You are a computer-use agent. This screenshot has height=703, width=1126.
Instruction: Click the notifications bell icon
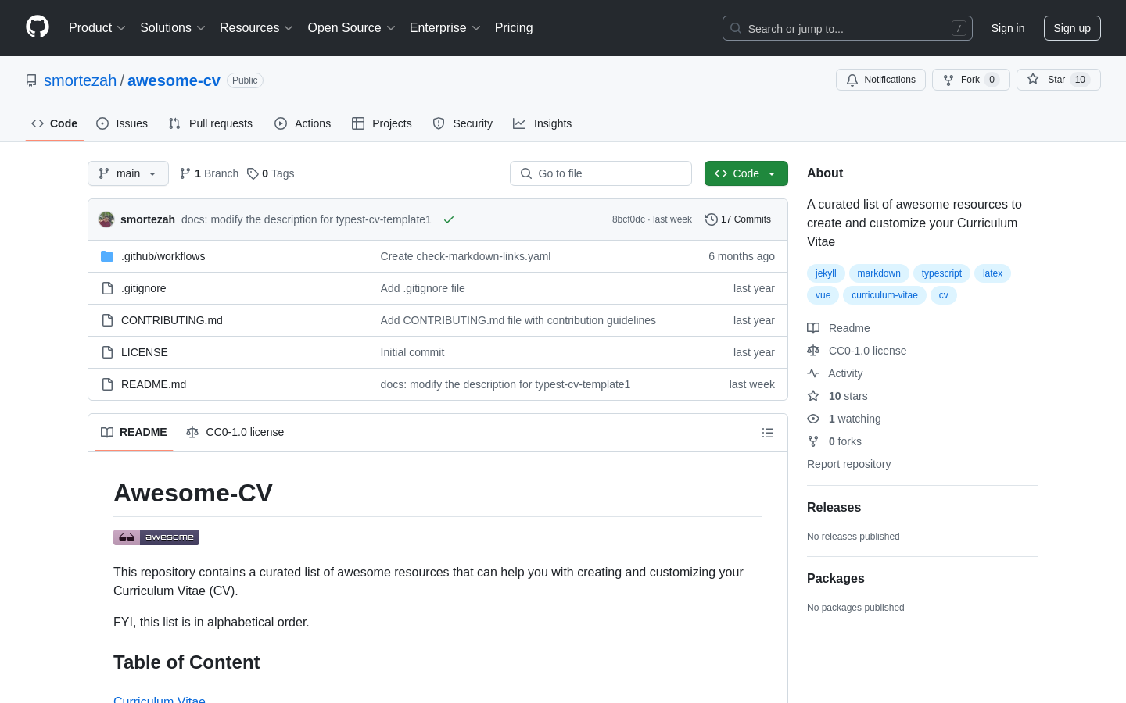(x=852, y=80)
